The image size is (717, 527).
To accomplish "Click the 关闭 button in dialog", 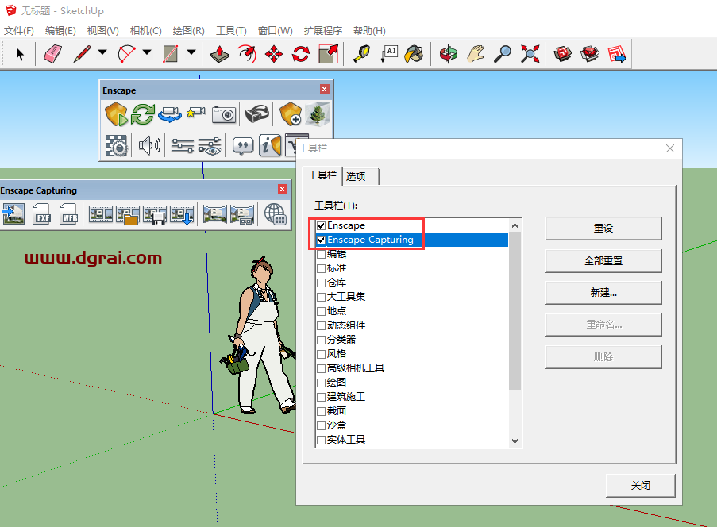I will click(x=640, y=486).
